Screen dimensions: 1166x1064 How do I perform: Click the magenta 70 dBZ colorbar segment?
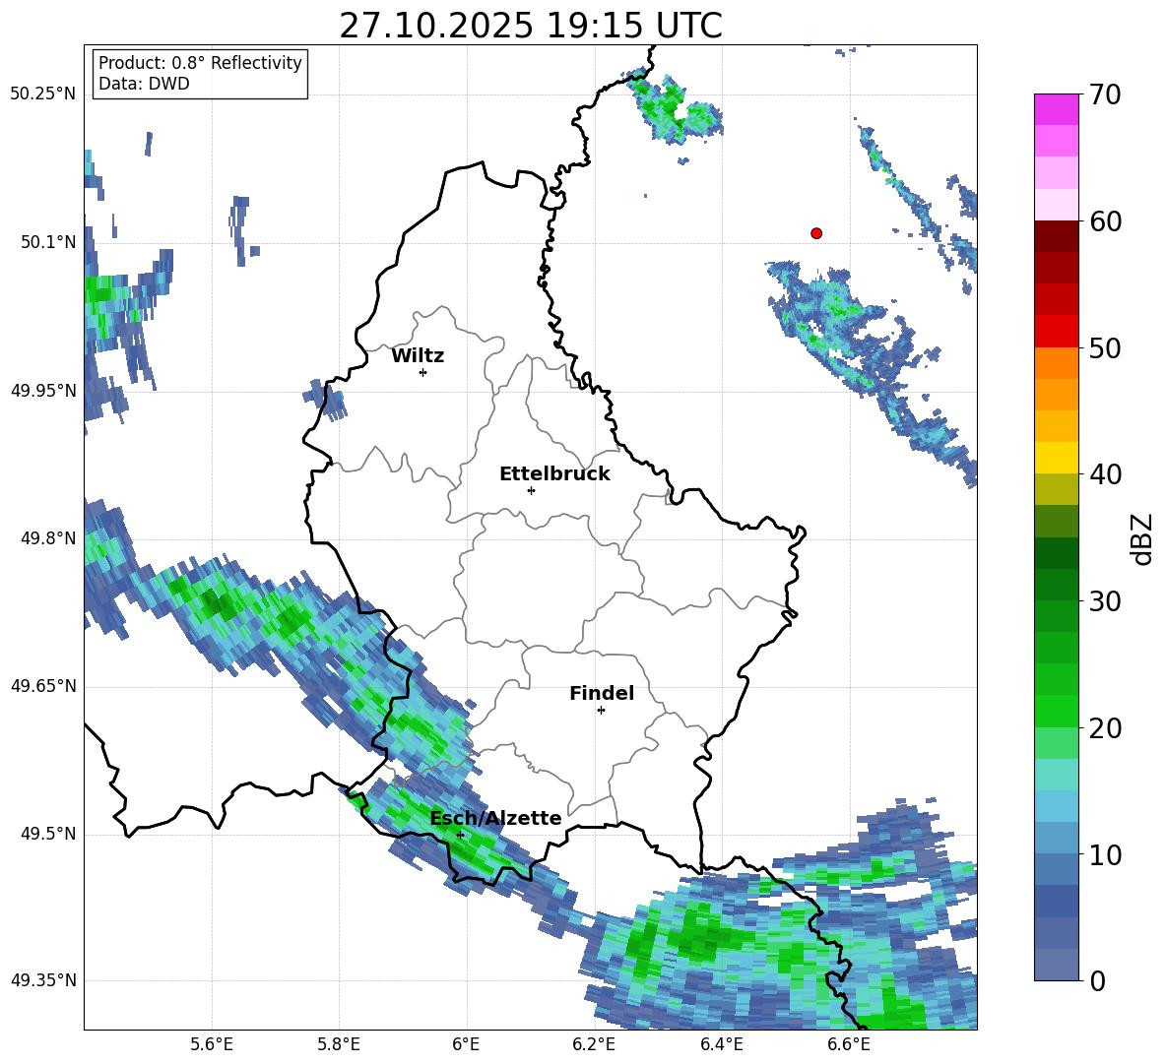click(1056, 109)
